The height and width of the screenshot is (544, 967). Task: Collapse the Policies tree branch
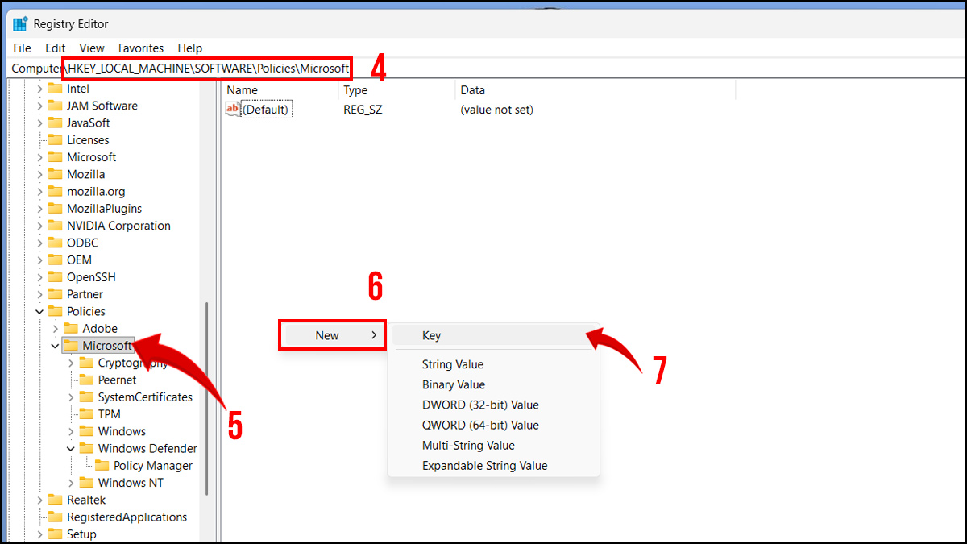point(39,311)
